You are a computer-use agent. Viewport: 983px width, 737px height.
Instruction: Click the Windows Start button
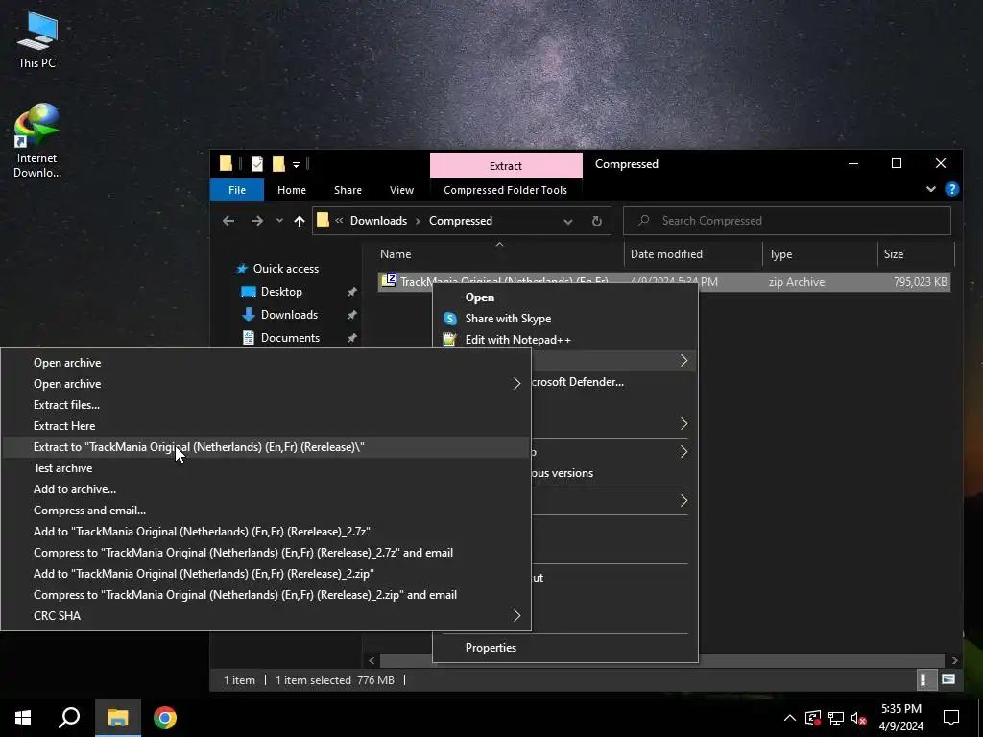pos(23,718)
